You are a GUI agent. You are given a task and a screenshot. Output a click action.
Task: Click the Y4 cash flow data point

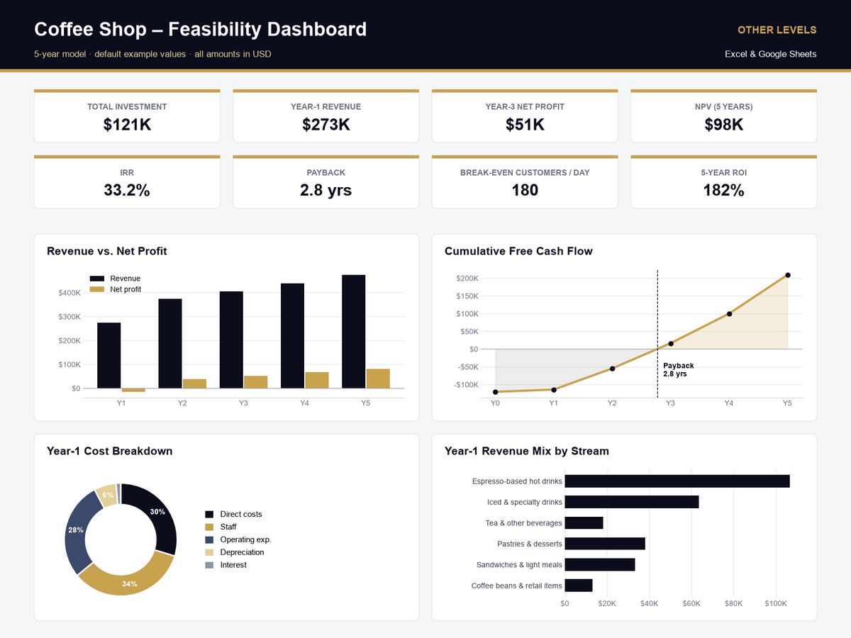tap(729, 313)
